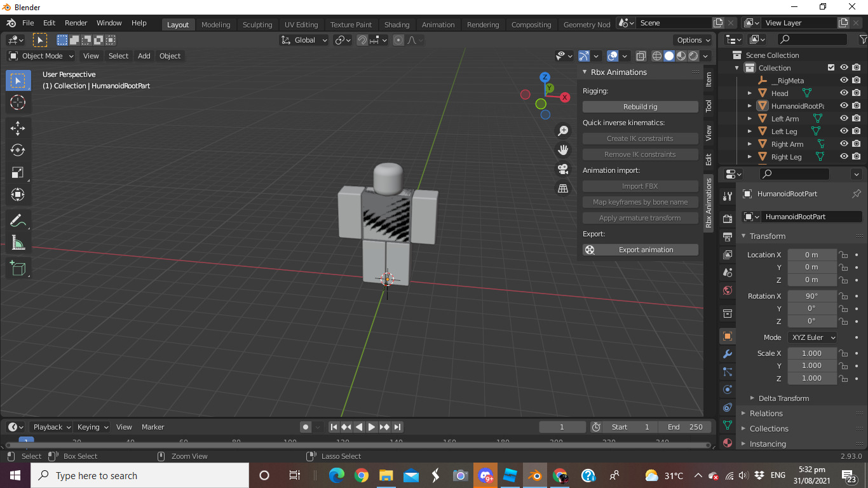Open Material properties sphere icon
The width and height of the screenshot is (868, 488).
(728, 443)
